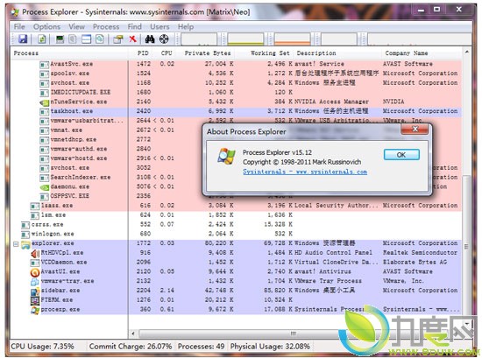Collapse the explorer.exe tree node

pyautogui.click(x=16, y=244)
